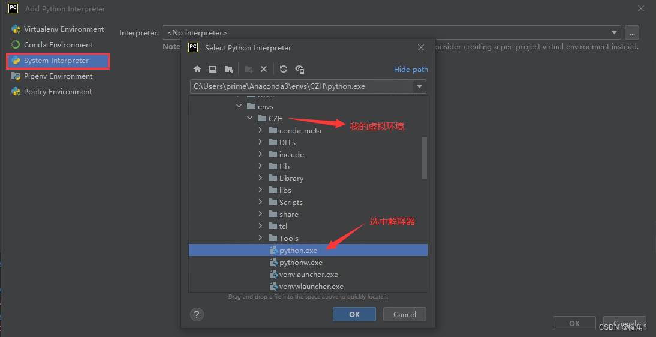Expand the Lib folder
Viewport: 656px width, 337px height.
(x=260, y=166)
